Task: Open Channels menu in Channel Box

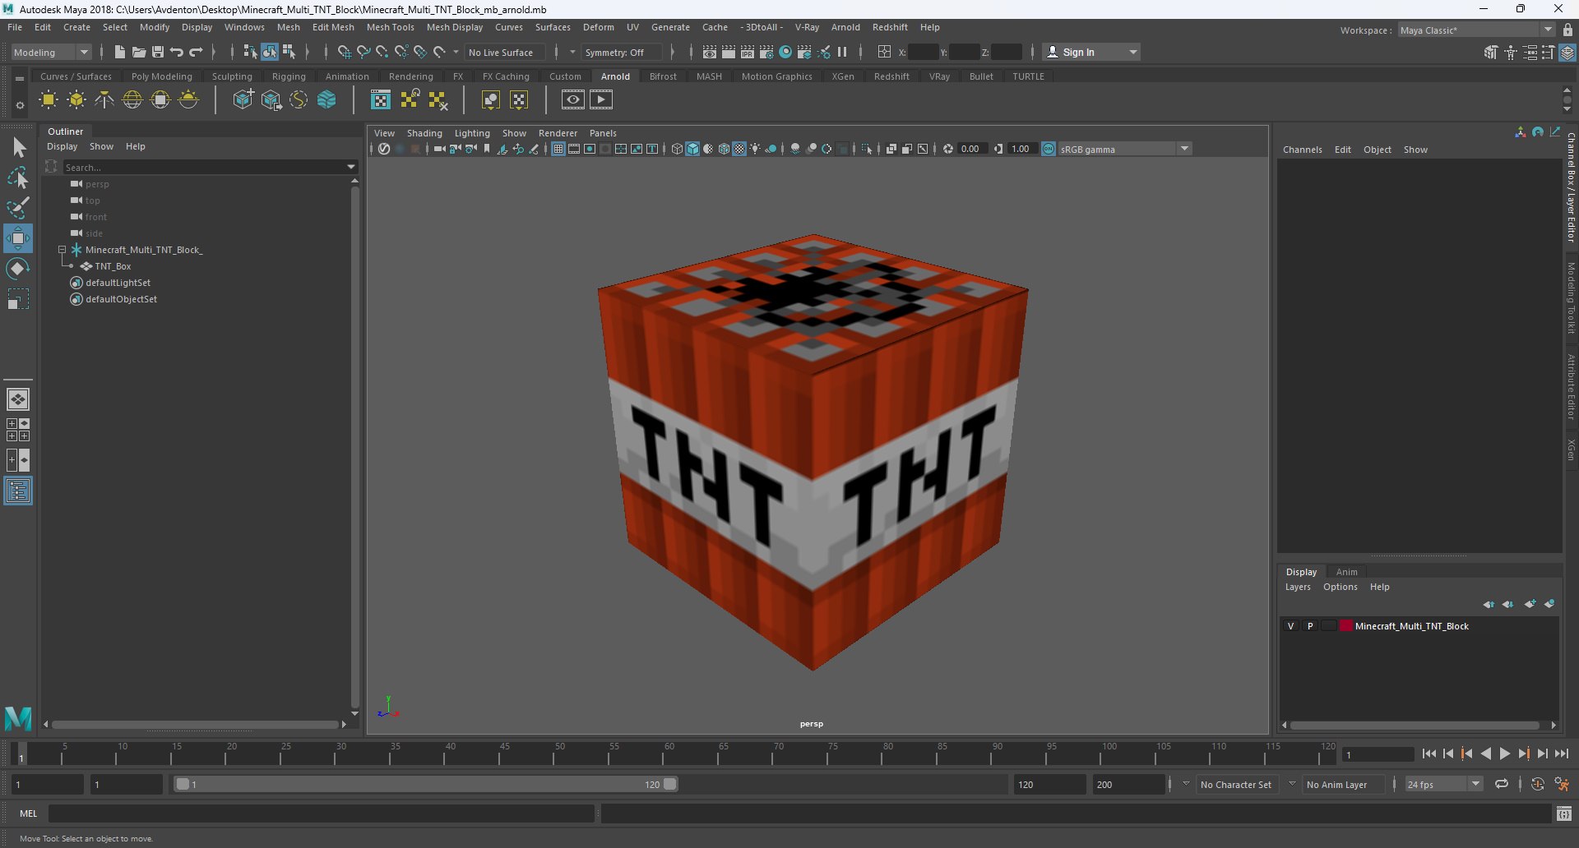Action: pos(1302,150)
